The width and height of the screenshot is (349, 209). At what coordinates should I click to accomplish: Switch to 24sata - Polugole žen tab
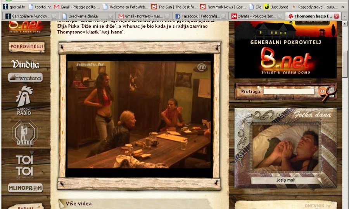[x=257, y=16]
